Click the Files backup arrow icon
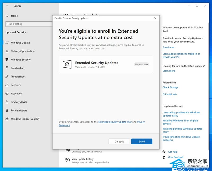 pyautogui.click(x=7, y=68)
